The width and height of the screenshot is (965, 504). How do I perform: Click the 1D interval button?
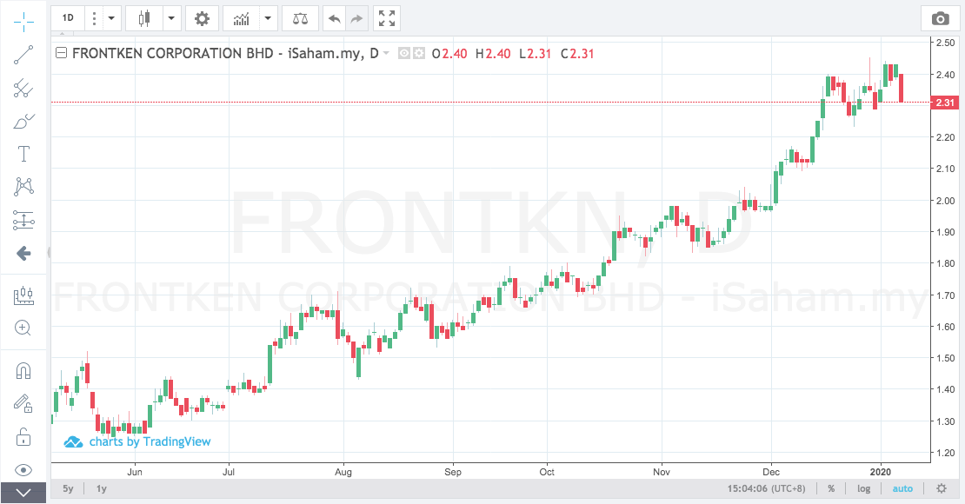pyautogui.click(x=68, y=18)
